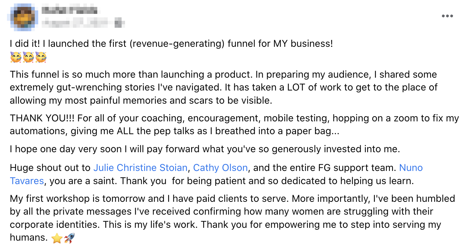This screenshot has height=250, width=469.
Task: Open the post's three-dot options menu
Action: point(447,16)
